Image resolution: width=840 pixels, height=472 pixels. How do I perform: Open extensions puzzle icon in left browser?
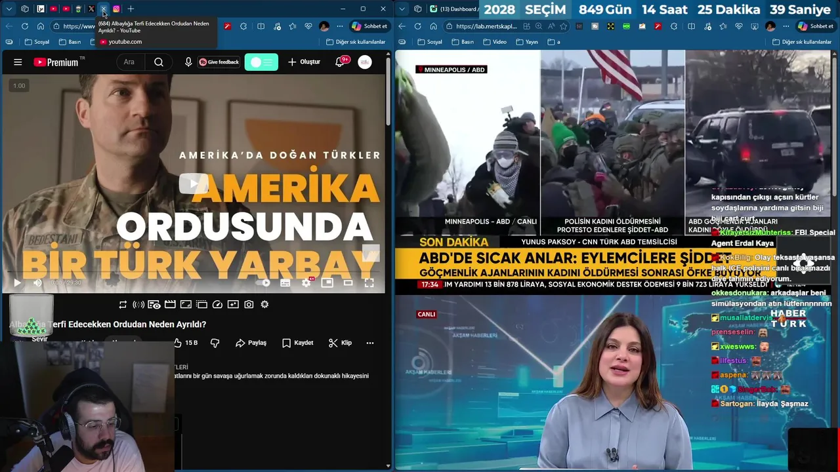243,26
